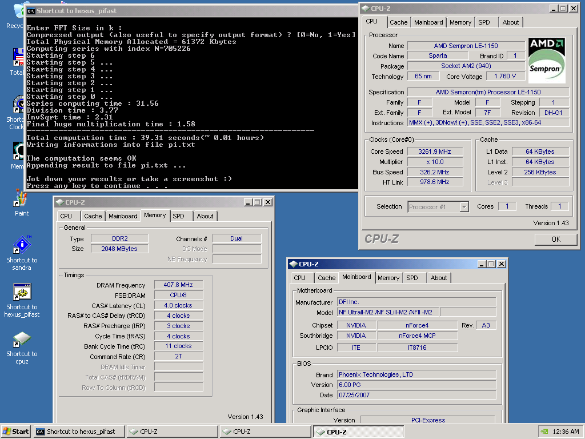This screenshot has height=439, width=585.
Task: Click the Core Speed value 3261.9 MHz
Action: (x=435, y=151)
